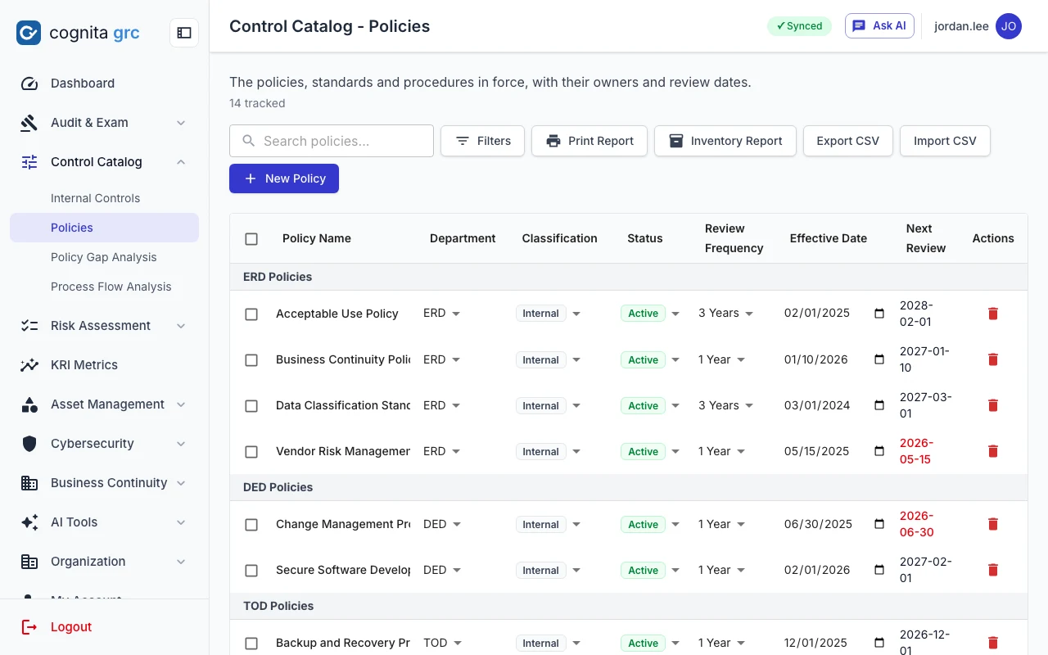This screenshot has height=655, width=1048.
Task: Delete the Vendor Risk Management row
Action: [x=993, y=451]
